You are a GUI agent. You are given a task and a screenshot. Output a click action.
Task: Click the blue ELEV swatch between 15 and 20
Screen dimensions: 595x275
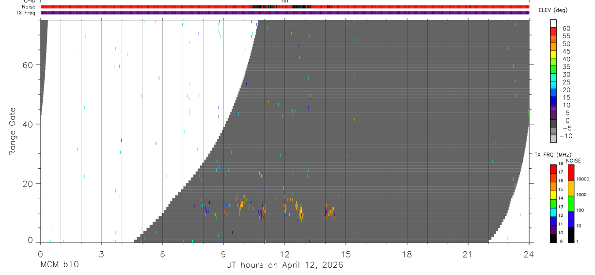(553, 92)
